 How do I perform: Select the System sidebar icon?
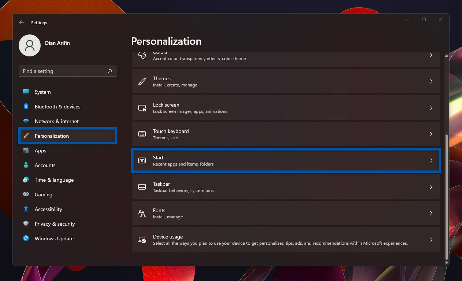26,92
